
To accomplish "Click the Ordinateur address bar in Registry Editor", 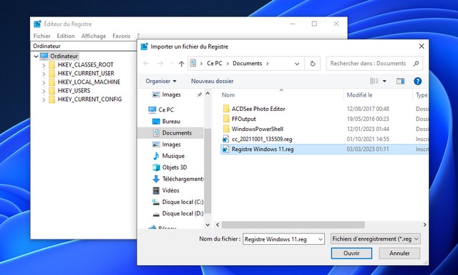I will [x=84, y=46].
